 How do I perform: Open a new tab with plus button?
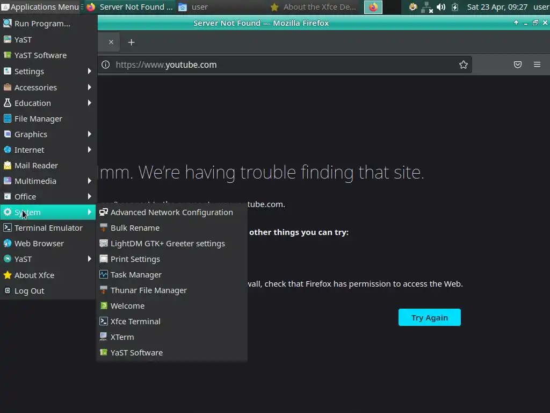[x=131, y=42]
